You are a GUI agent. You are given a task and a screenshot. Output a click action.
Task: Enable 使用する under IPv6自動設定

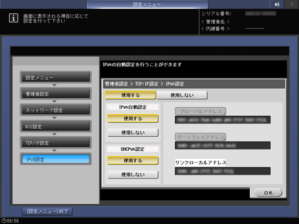click(133, 118)
